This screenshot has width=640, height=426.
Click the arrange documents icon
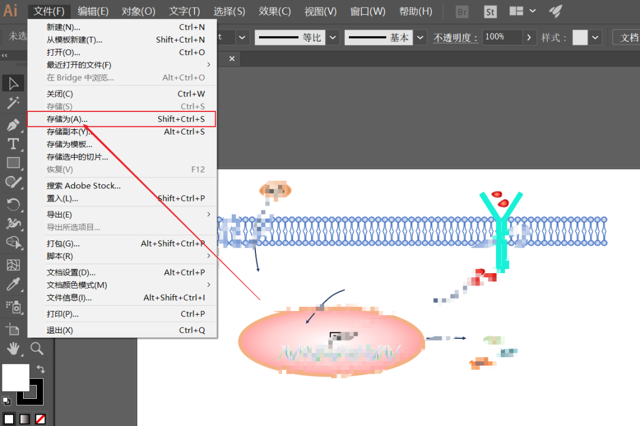click(516, 11)
